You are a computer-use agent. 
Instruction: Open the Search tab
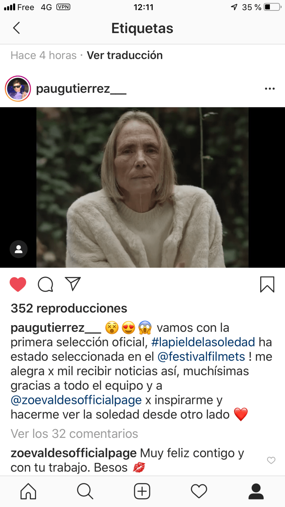coord(85,492)
